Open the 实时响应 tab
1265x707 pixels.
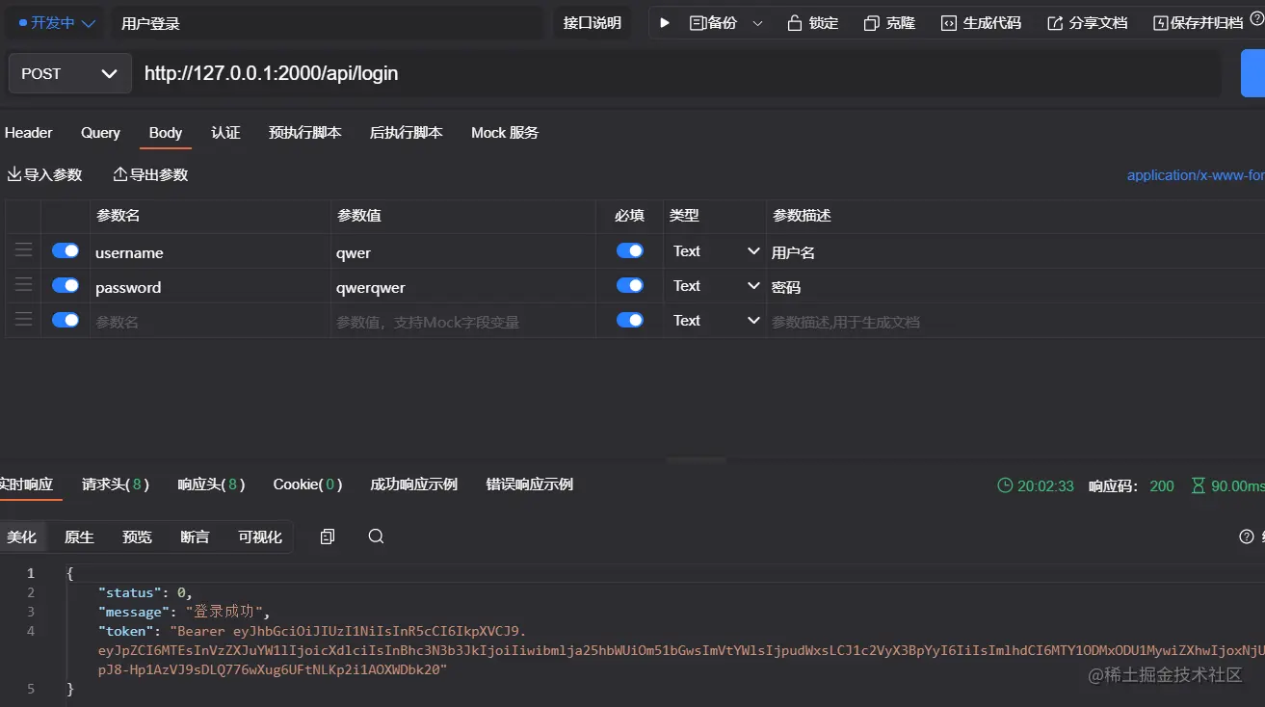26,484
